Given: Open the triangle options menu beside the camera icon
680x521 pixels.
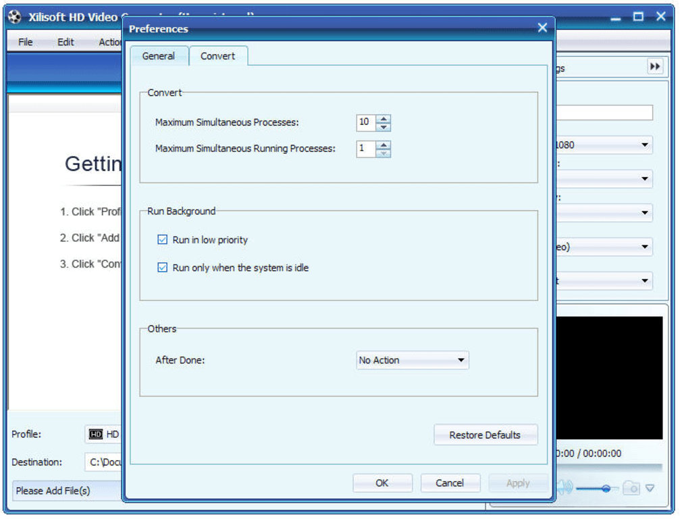Looking at the screenshot, I should 650,489.
